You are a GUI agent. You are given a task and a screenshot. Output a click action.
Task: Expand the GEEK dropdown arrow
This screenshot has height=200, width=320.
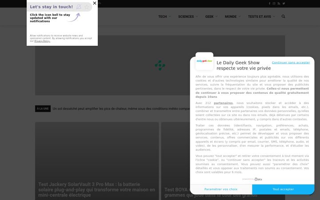[216, 16]
